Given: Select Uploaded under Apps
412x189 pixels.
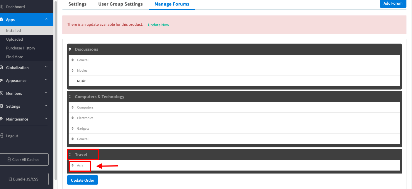Looking at the screenshot, I should (27, 39).
